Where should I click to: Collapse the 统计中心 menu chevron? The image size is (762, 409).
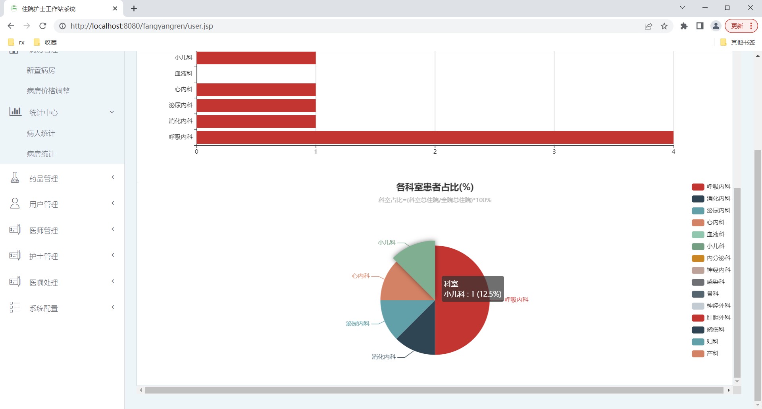[112, 112]
